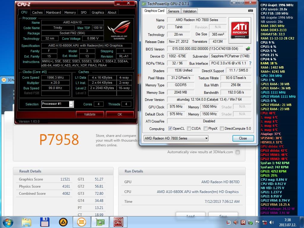The width and height of the screenshot is (304, 228).
Task: Open the AMD Radeon HD 7800 Series dropdown
Action: click(x=176, y=138)
